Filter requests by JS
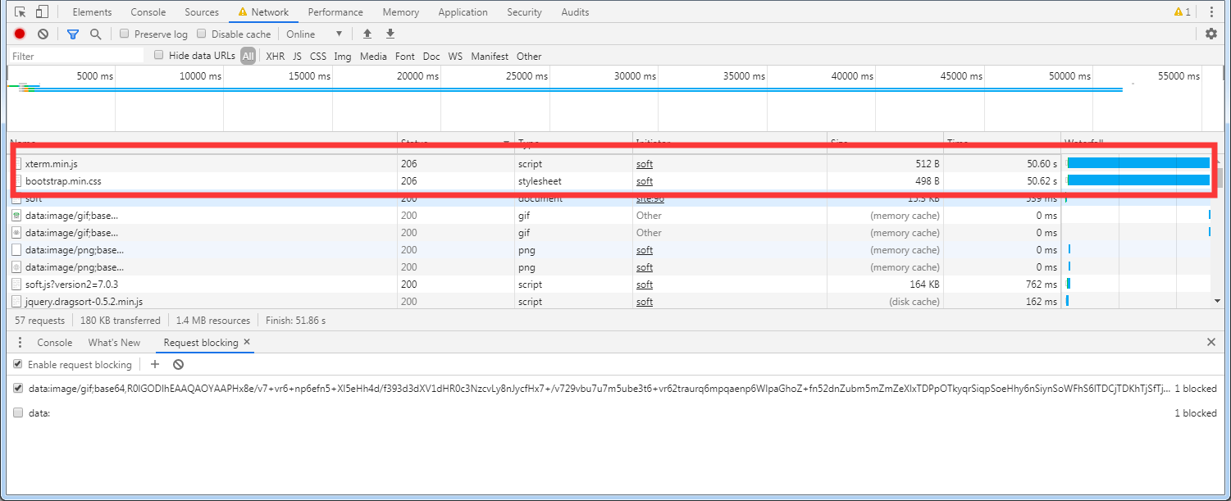 [x=297, y=56]
